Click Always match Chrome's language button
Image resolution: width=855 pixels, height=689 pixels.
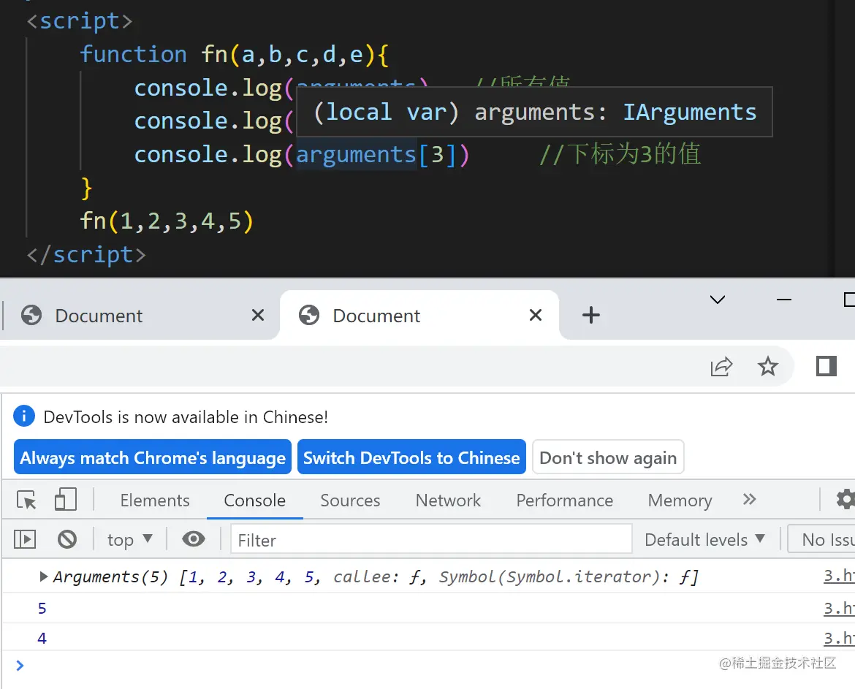153,457
